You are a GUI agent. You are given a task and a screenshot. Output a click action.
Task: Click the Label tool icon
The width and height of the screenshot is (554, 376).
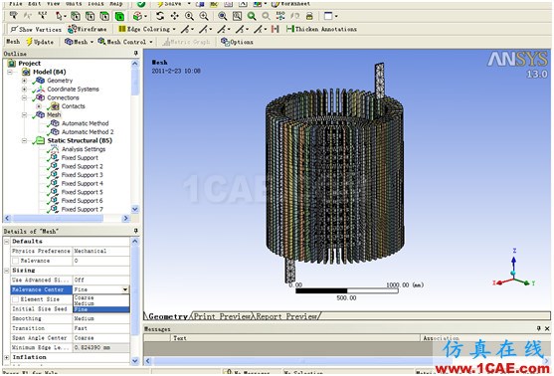[x=13, y=16]
